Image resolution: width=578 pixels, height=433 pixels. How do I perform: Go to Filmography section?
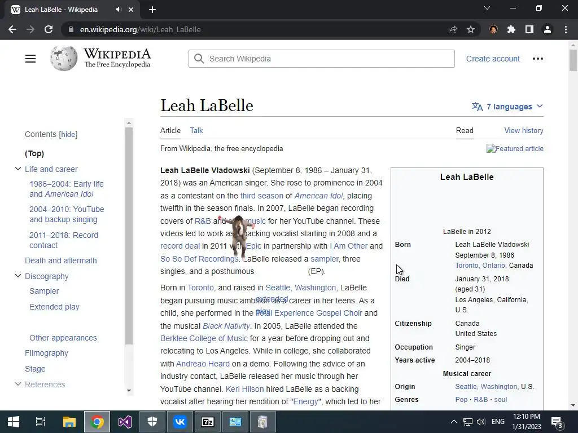click(46, 353)
